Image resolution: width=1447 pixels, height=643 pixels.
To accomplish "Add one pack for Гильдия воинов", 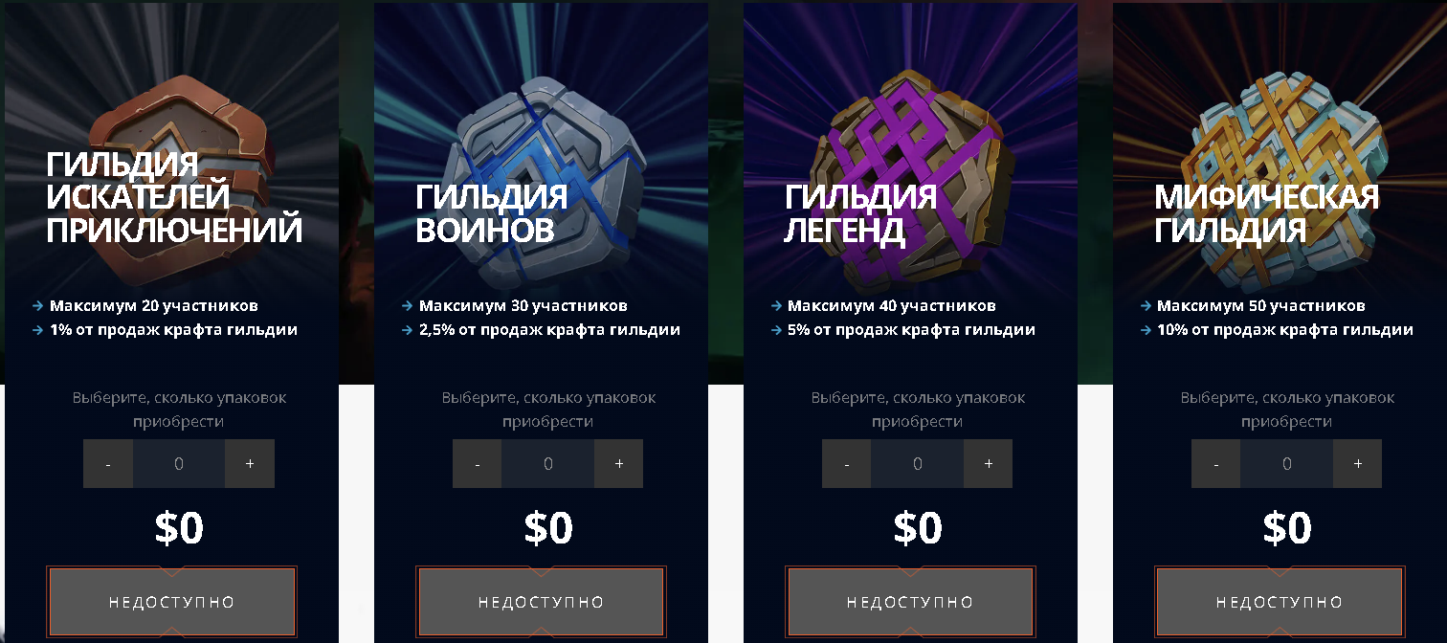I will click(x=619, y=464).
